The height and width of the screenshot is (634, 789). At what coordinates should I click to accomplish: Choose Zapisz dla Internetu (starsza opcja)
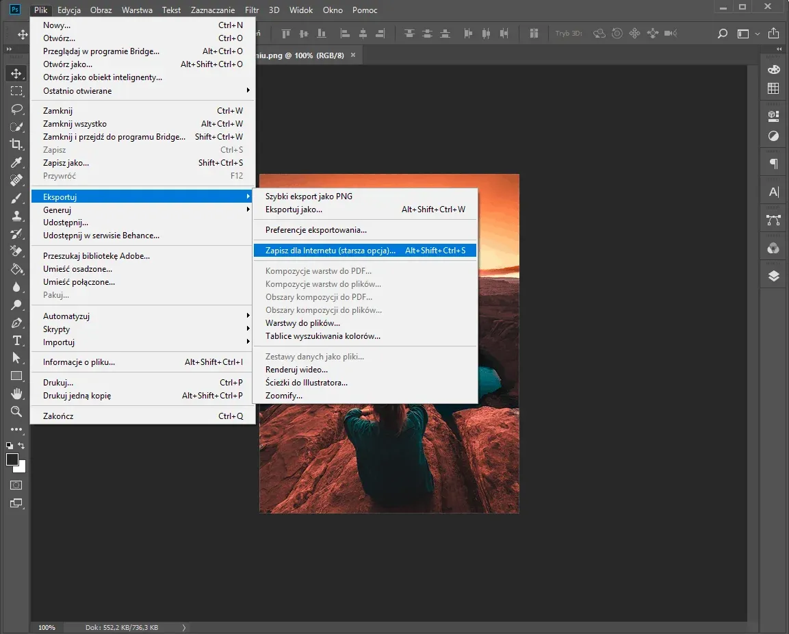click(331, 250)
